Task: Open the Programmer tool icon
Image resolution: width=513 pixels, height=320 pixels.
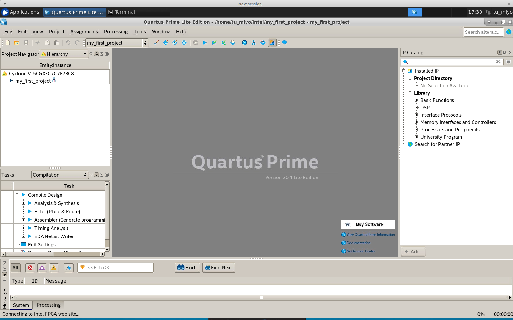Action: tap(263, 43)
